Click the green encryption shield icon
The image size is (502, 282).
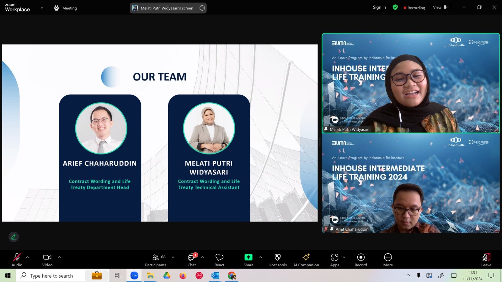pos(395,7)
